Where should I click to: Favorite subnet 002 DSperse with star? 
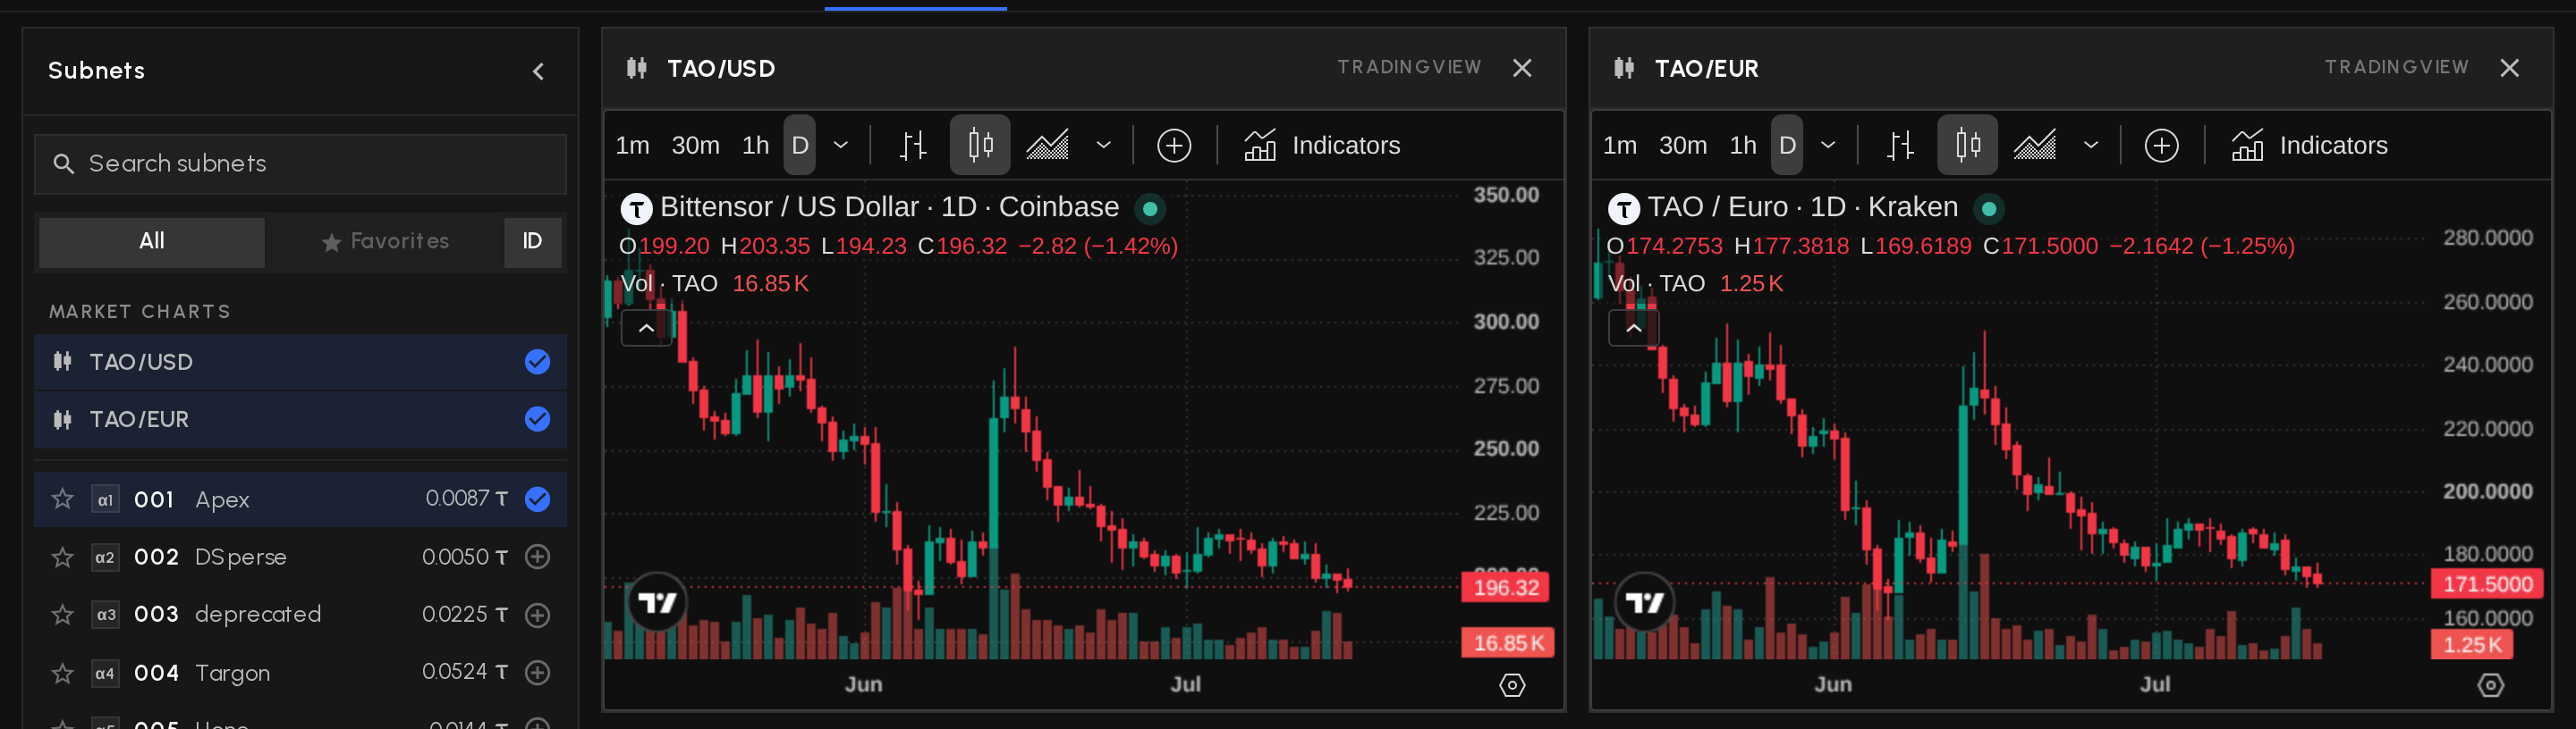coord(62,557)
